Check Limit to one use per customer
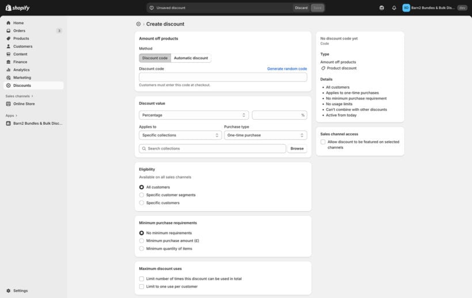Screen dimensions: 472x298 142,286
